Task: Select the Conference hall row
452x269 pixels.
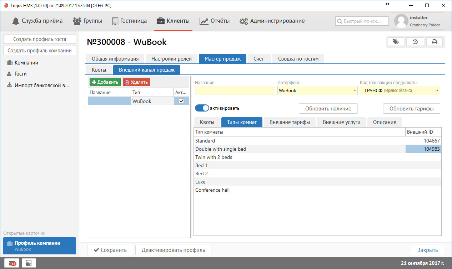Action: click(317, 190)
